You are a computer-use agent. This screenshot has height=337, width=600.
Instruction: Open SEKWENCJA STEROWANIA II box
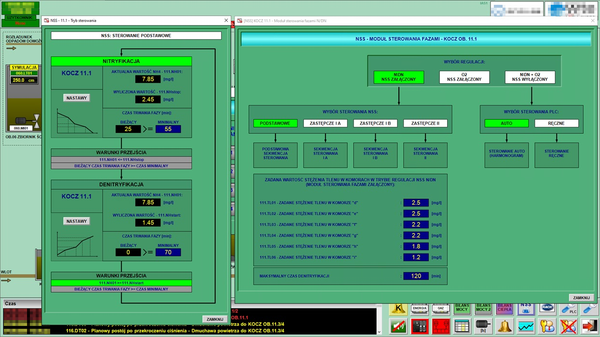coord(425,155)
